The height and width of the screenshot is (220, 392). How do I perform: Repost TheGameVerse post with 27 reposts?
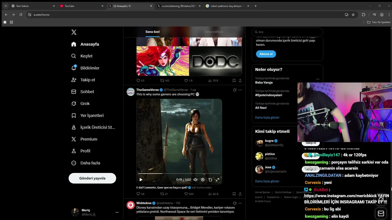point(164,194)
